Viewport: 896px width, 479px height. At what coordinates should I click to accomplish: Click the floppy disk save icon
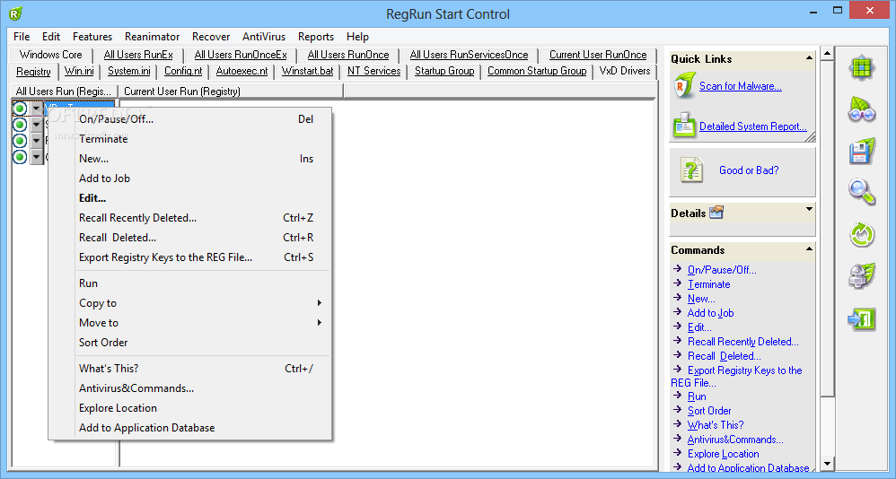pos(862,152)
